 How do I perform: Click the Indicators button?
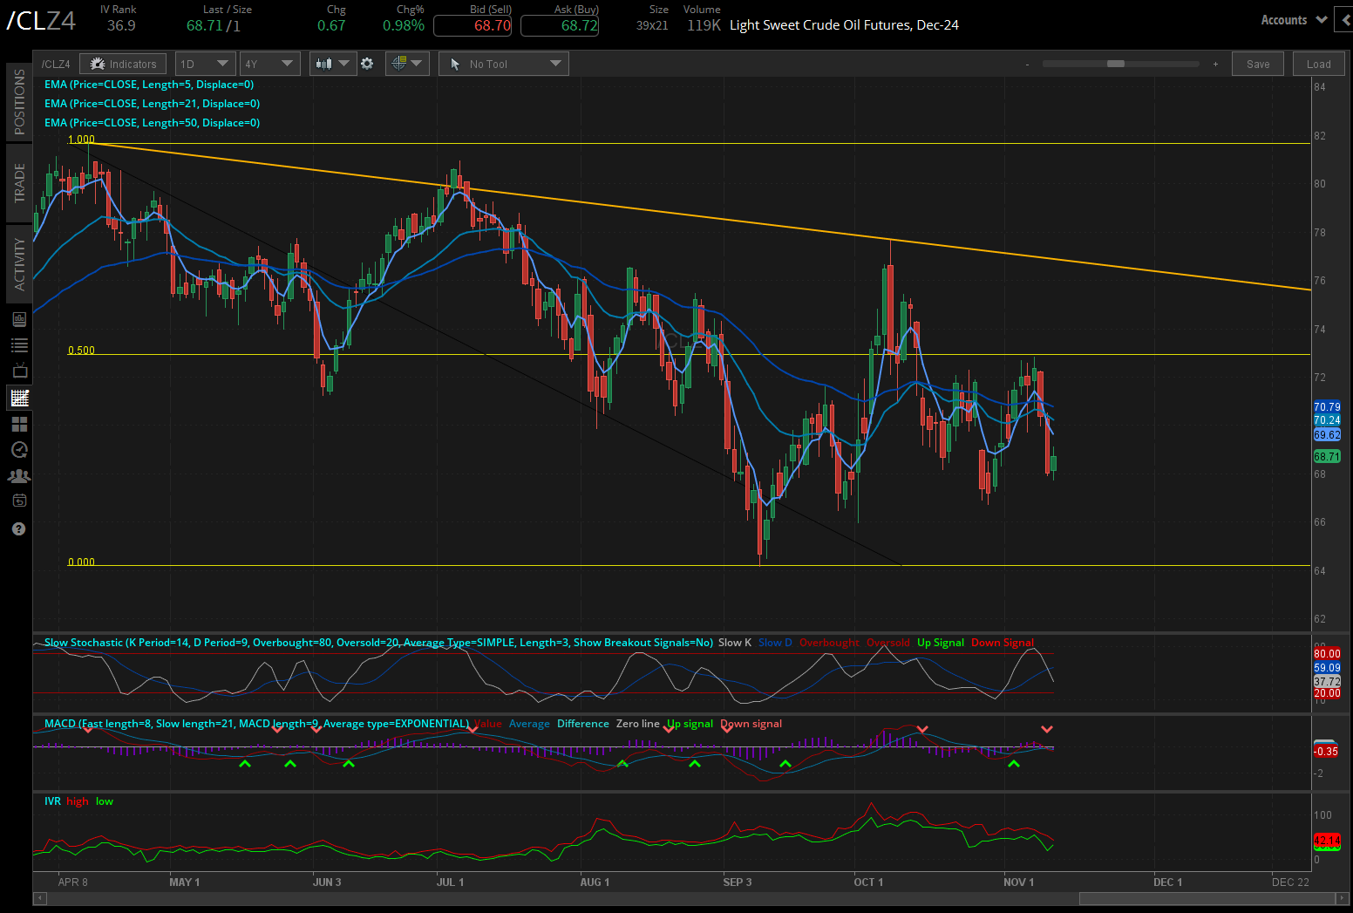(x=122, y=63)
